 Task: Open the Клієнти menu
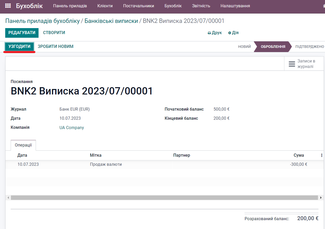105,6
